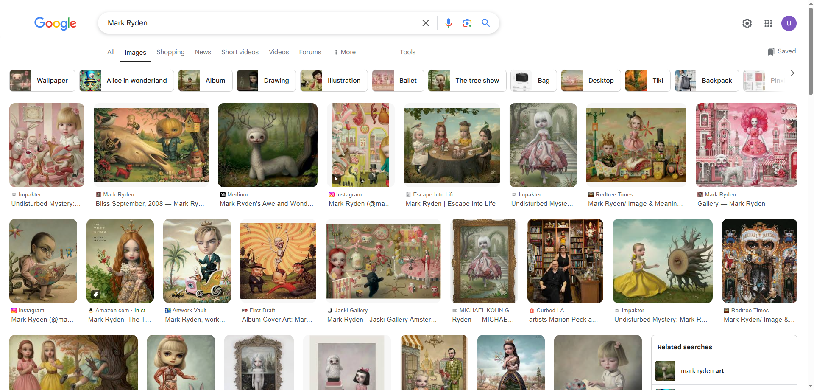Open the Artwork Vault DiCaprio portrait thumbnail
The image size is (814, 390).
tap(197, 261)
